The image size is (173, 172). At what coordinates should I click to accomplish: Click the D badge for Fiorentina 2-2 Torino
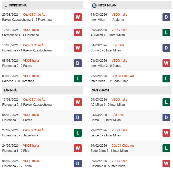[78, 164]
